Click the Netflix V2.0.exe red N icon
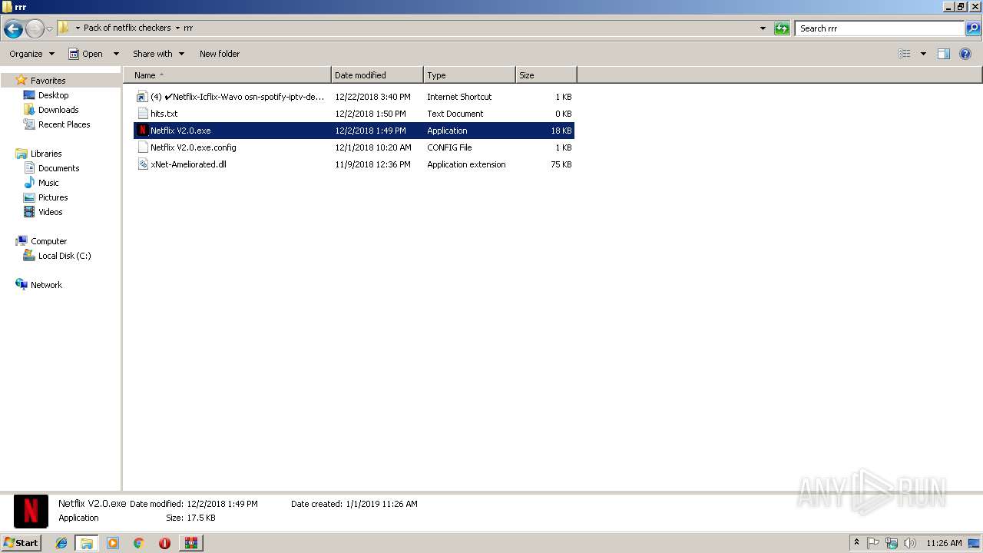The image size is (983, 553). pyautogui.click(x=142, y=131)
